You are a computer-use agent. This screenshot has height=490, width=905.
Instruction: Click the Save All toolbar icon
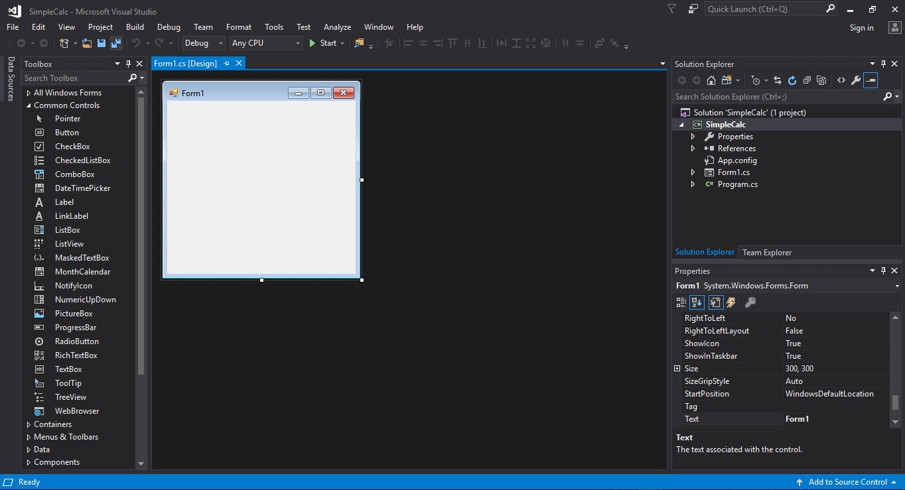coord(116,43)
